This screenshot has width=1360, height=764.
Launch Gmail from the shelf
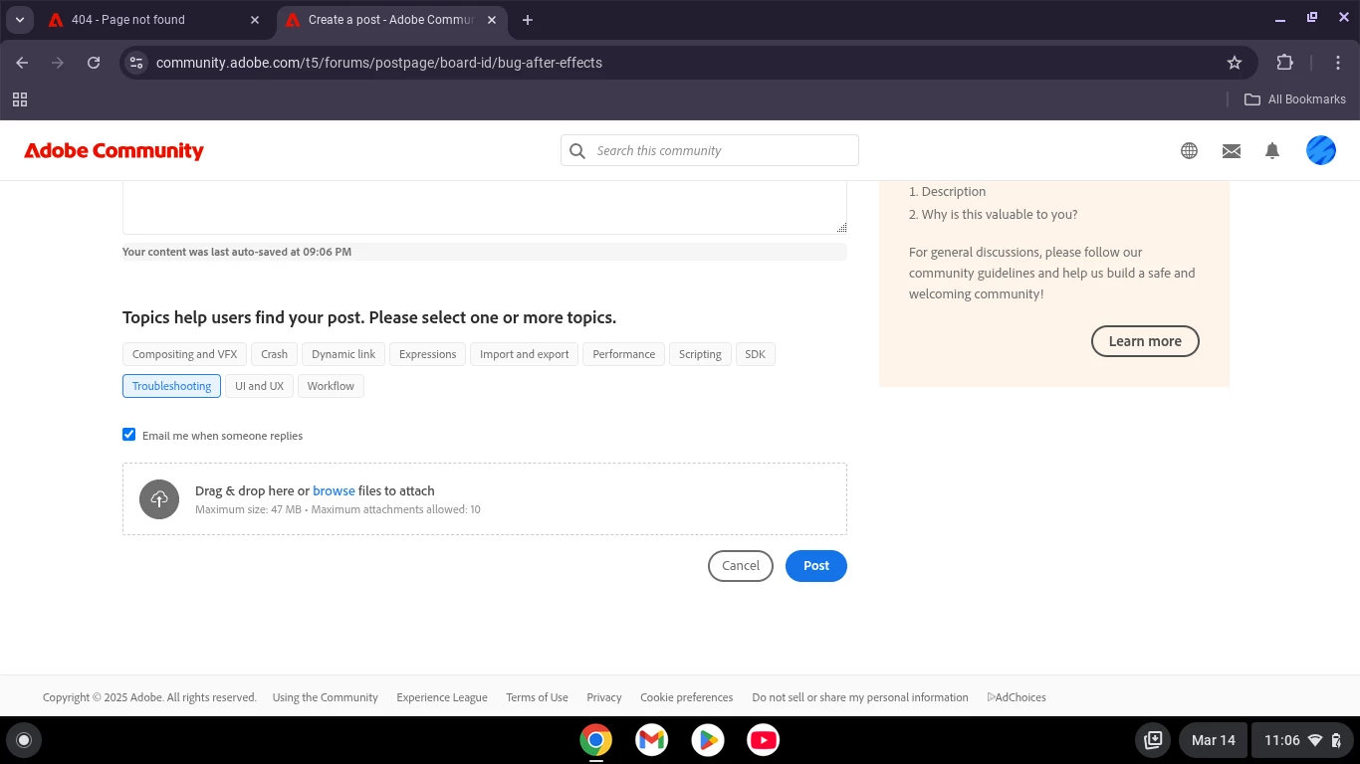pyautogui.click(x=652, y=740)
